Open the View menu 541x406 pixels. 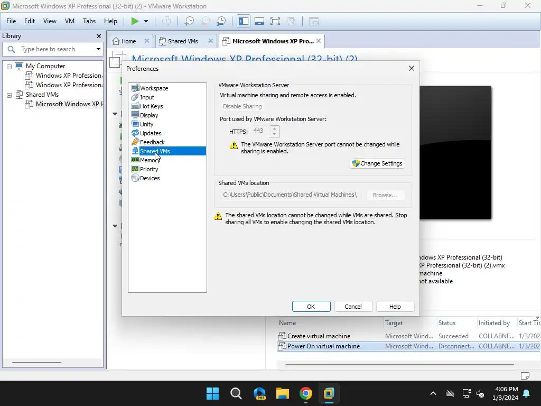click(50, 21)
